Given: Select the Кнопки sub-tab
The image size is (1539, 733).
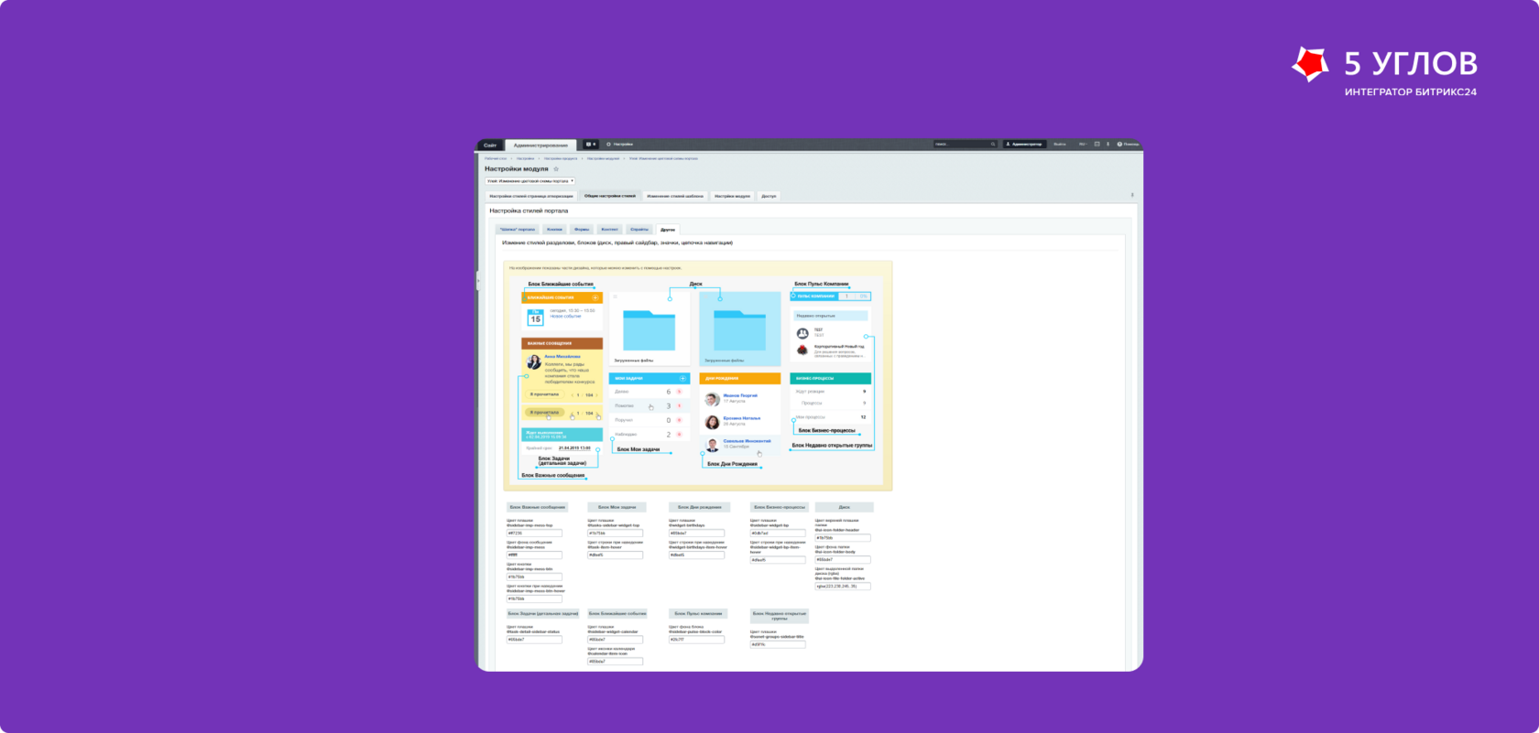Looking at the screenshot, I should pos(555,230).
